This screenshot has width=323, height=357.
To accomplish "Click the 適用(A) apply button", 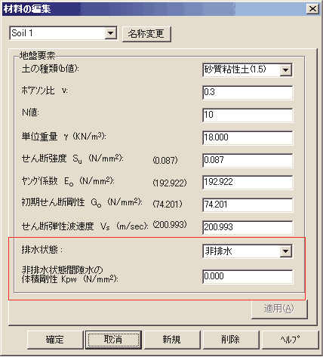I will pyautogui.click(x=279, y=309).
